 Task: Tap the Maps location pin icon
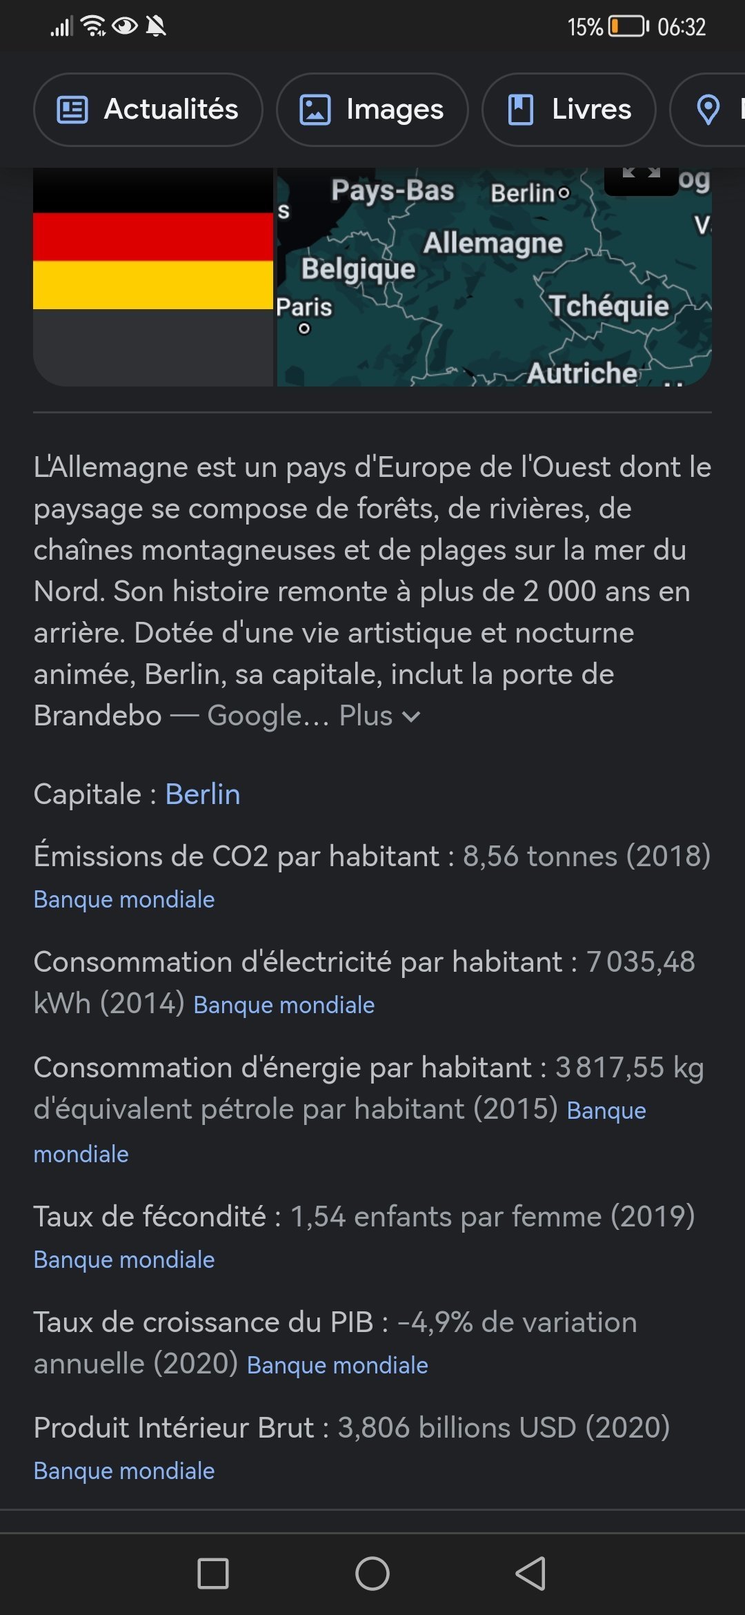pos(708,110)
